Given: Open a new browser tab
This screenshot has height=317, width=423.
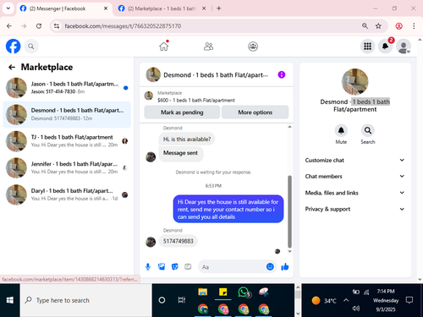Looking at the screenshot, I should pos(219,8).
